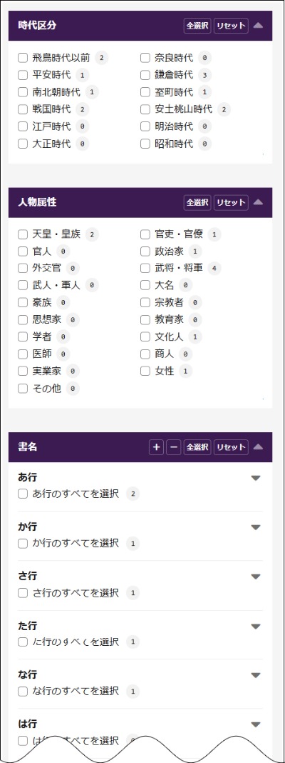Collapse the 時代区分 panel with triangle icon
Viewport: 285px width, 763px height.
[259, 26]
